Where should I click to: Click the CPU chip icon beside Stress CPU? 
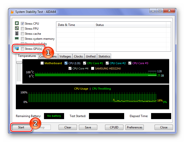click(x=17, y=23)
